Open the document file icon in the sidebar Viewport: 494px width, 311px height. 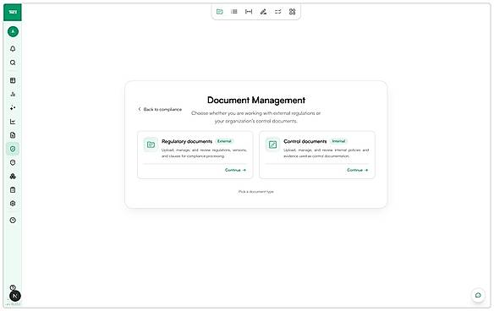pyautogui.click(x=13, y=135)
